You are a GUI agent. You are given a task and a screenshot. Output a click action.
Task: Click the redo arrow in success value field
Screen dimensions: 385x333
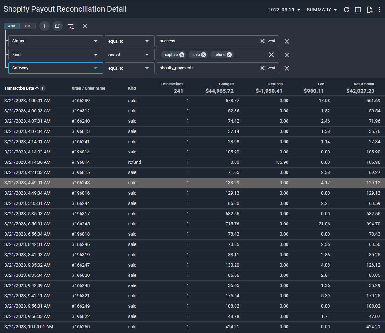pos(271,41)
